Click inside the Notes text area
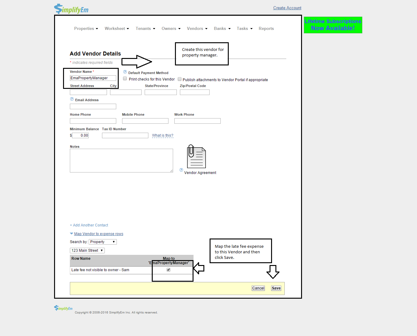The image size is (417, 336). click(121, 160)
